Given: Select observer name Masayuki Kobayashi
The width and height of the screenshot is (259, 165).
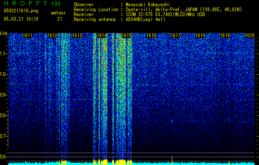Looking at the screenshot, I should coord(148,5).
